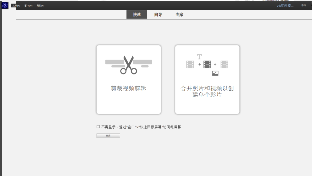Click the scissors trim-video icon
The image size is (312, 176).
click(x=129, y=65)
